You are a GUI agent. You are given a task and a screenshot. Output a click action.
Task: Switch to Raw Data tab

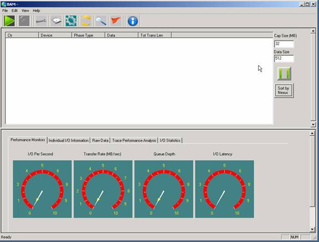[100, 140]
